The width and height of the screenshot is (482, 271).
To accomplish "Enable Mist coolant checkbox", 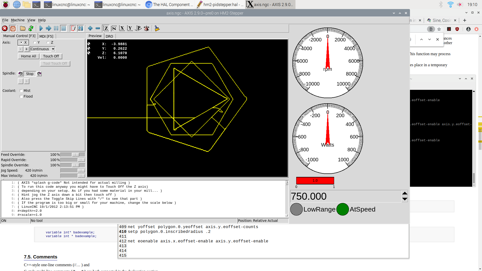I will [21, 91].
